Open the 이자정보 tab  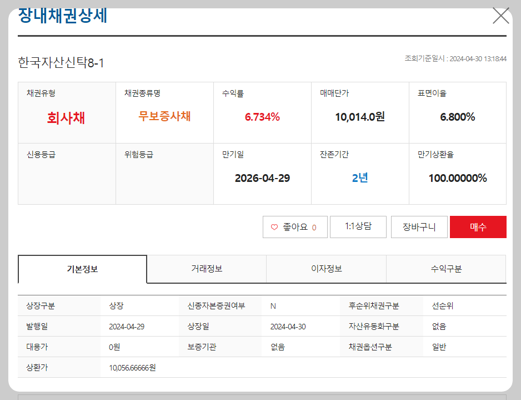[x=326, y=269]
